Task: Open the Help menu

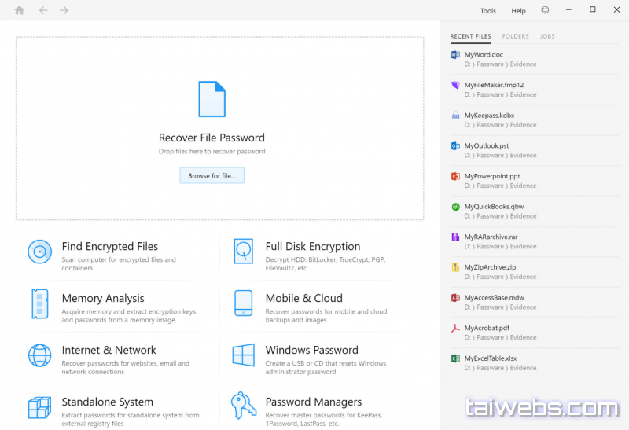Action: click(x=518, y=11)
